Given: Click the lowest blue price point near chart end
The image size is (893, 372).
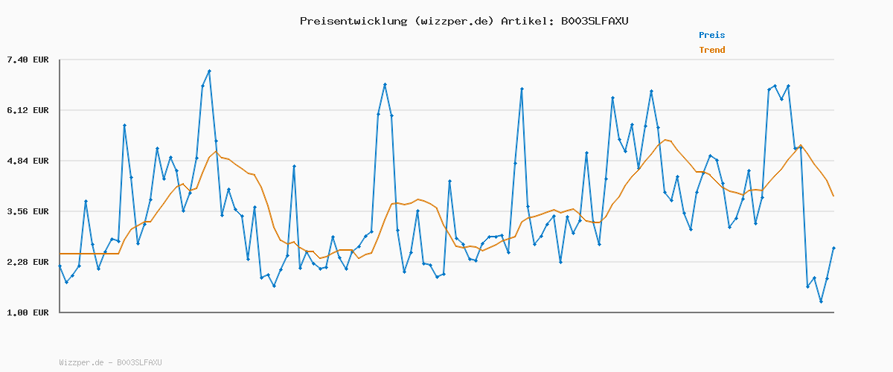Looking at the screenshot, I should 821,301.
